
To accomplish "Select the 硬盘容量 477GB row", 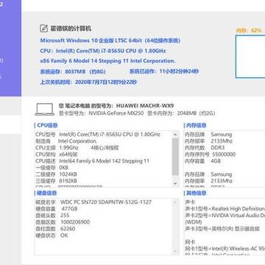I will click(57, 209).
